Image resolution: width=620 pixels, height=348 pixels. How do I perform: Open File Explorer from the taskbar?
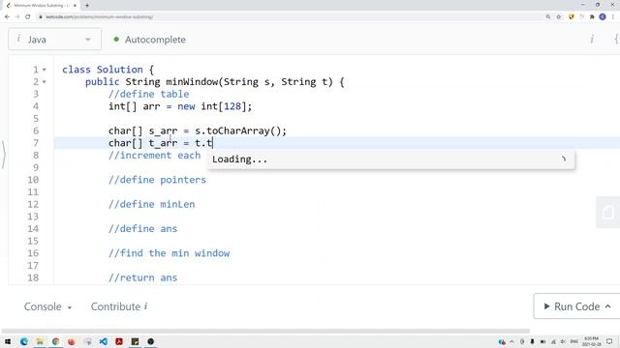pyautogui.click(x=40, y=341)
